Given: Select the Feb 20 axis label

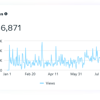Looking at the screenshot, I should coord(30,74).
